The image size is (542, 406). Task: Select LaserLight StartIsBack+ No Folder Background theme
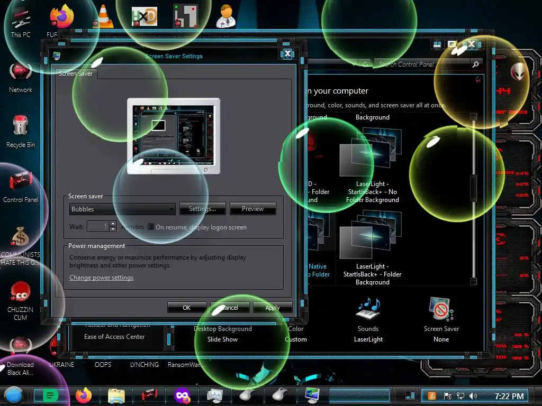[x=372, y=165]
